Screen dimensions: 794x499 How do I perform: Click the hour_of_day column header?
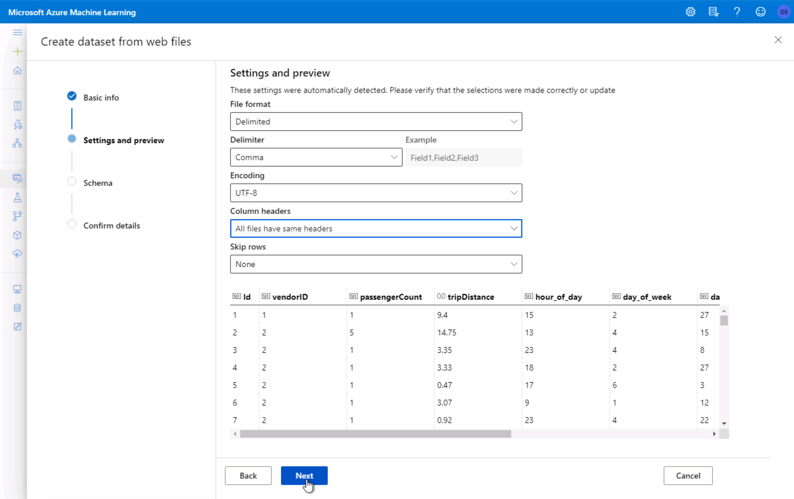[559, 297]
